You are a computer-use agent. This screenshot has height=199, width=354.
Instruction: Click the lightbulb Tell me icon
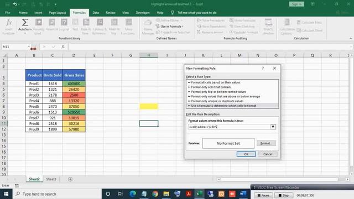click(172, 13)
